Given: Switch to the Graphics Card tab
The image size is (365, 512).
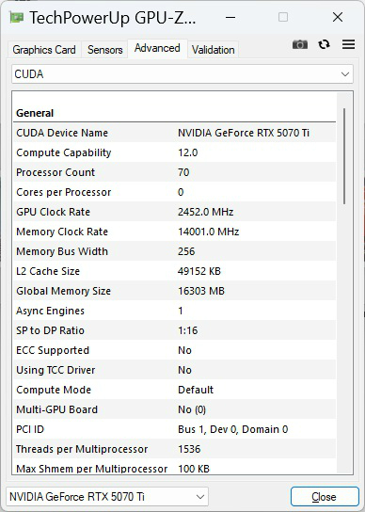Looking at the screenshot, I should tap(44, 50).
